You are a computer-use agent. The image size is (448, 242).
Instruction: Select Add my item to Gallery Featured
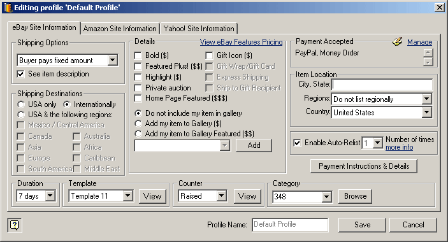(x=138, y=134)
